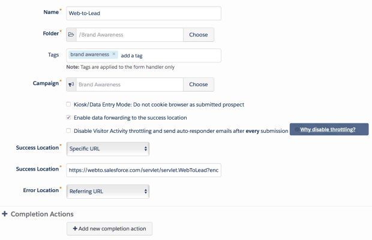Expand the Completion Actions section heading
Image resolution: width=372 pixels, height=240 pixels.
[42, 214]
